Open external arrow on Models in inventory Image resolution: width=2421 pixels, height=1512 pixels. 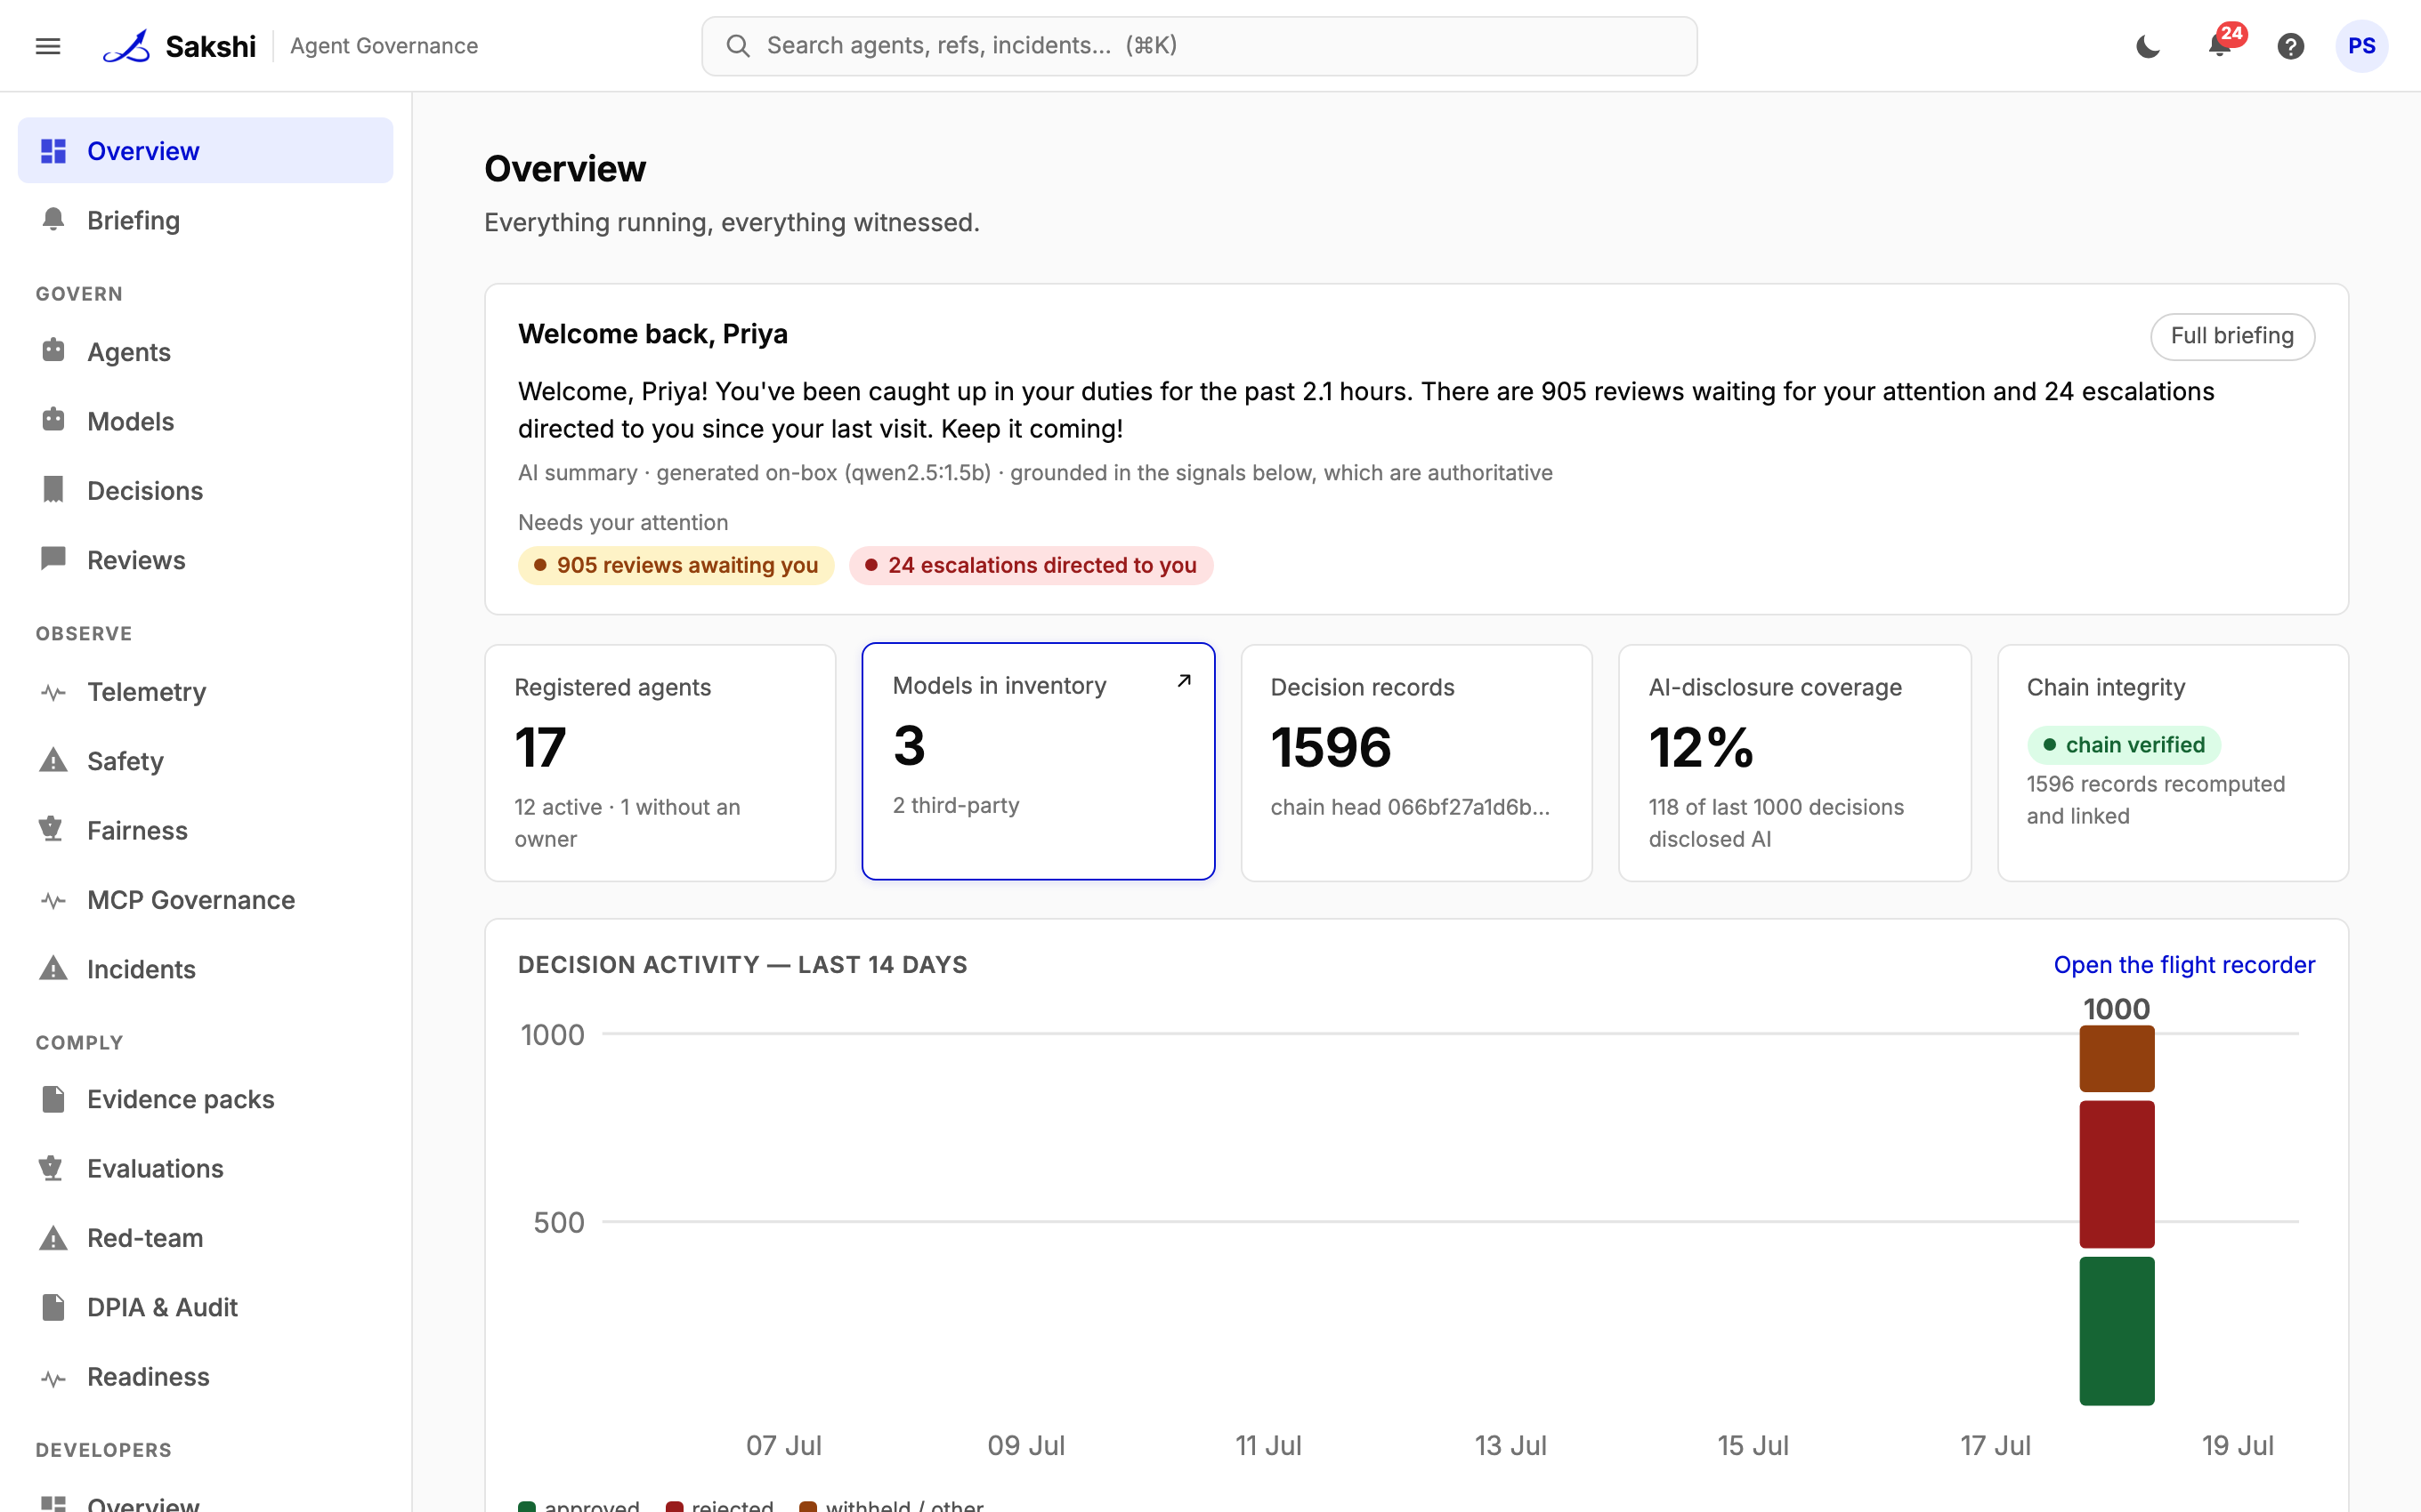(1185, 681)
